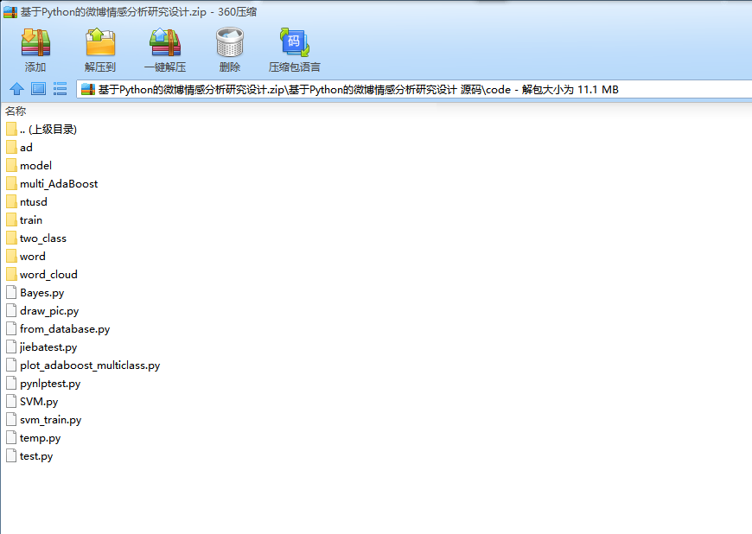This screenshot has height=534, width=752.
Task: Select the multi_AdaBoost folder icon
Action: click(x=11, y=183)
